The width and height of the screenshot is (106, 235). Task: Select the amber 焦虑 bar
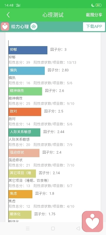(20, 194)
